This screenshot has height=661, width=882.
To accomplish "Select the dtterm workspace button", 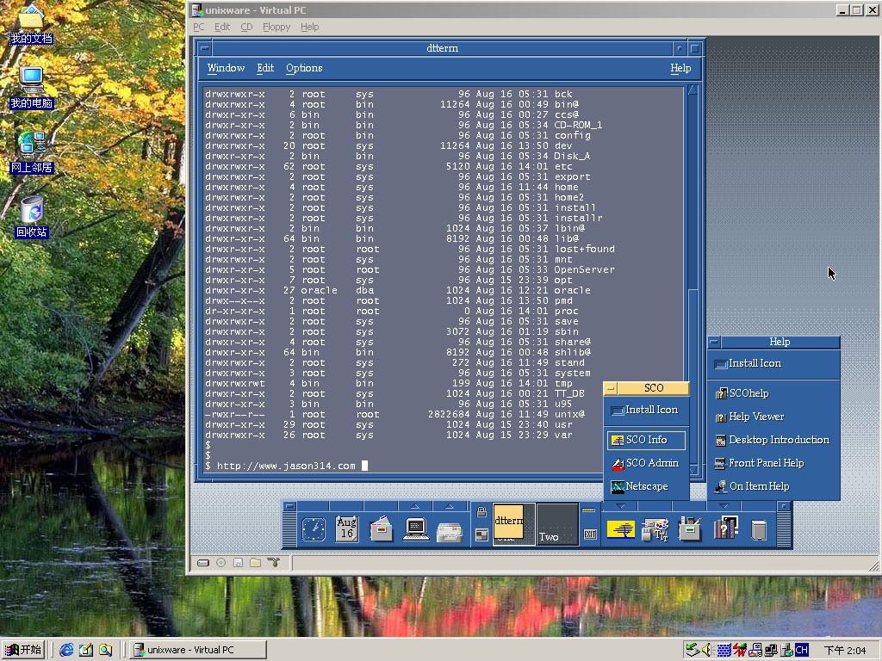I will (513, 525).
